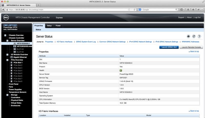The height and width of the screenshot is (118, 205).
Task: Click the BIOS Version value 1.8.6
Action: (121, 89)
